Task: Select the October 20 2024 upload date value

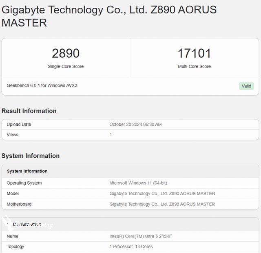Action: (135, 124)
